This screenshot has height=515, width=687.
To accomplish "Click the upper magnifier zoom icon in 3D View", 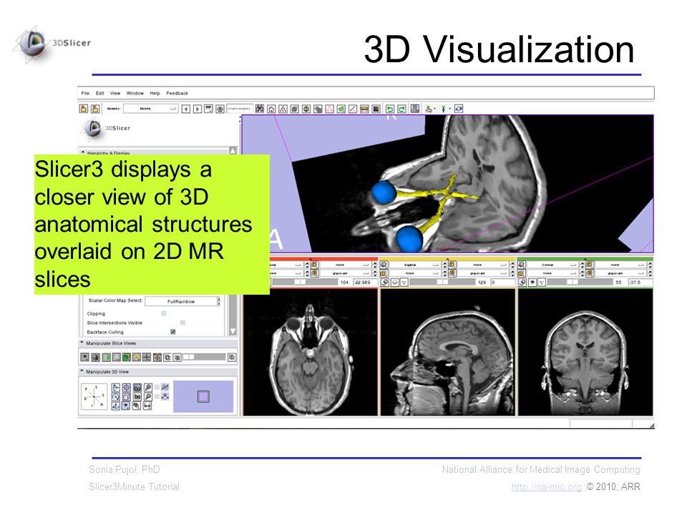I will click(148, 388).
